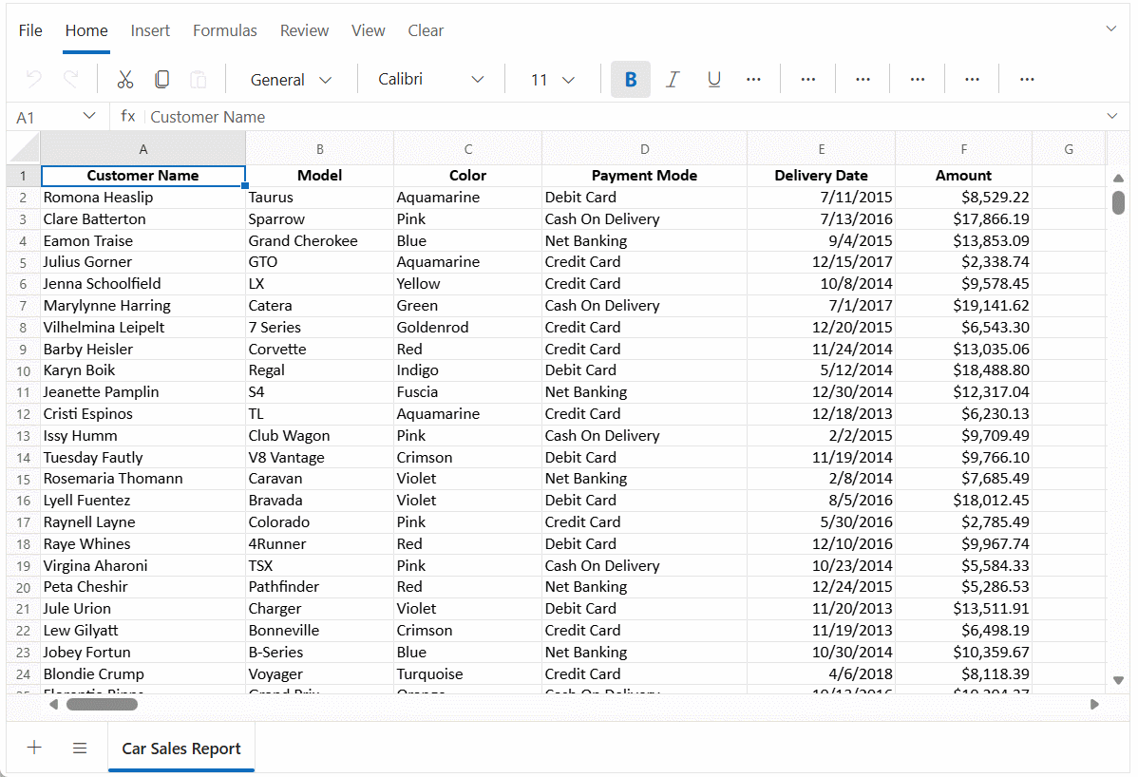This screenshot has width=1138, height=777.
Task: Open overflow menu next to underline button
Action: click(x=753, y=79)
